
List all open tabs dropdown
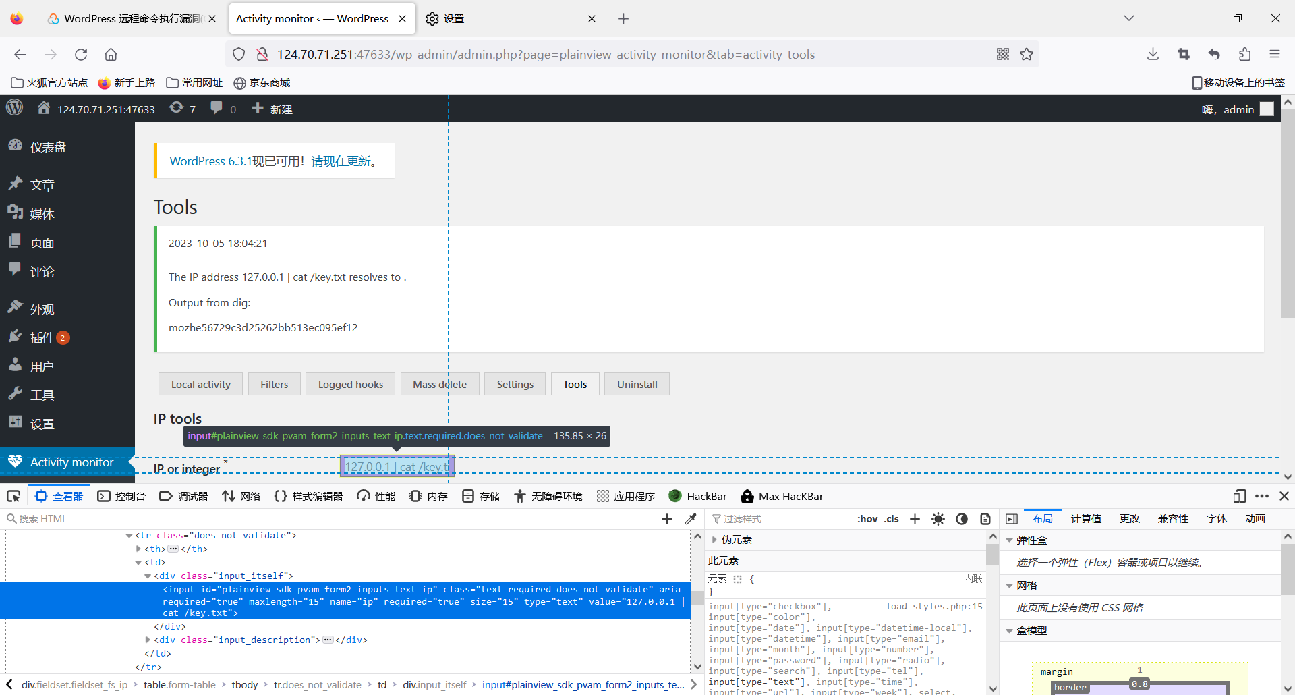click(x=1129, y=19)
